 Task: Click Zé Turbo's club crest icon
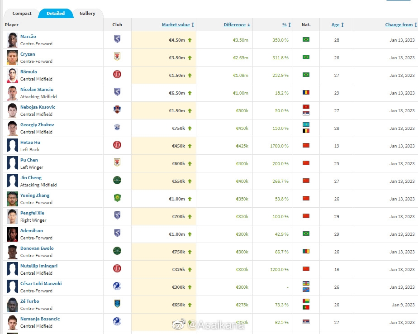[x=117, y=304]
